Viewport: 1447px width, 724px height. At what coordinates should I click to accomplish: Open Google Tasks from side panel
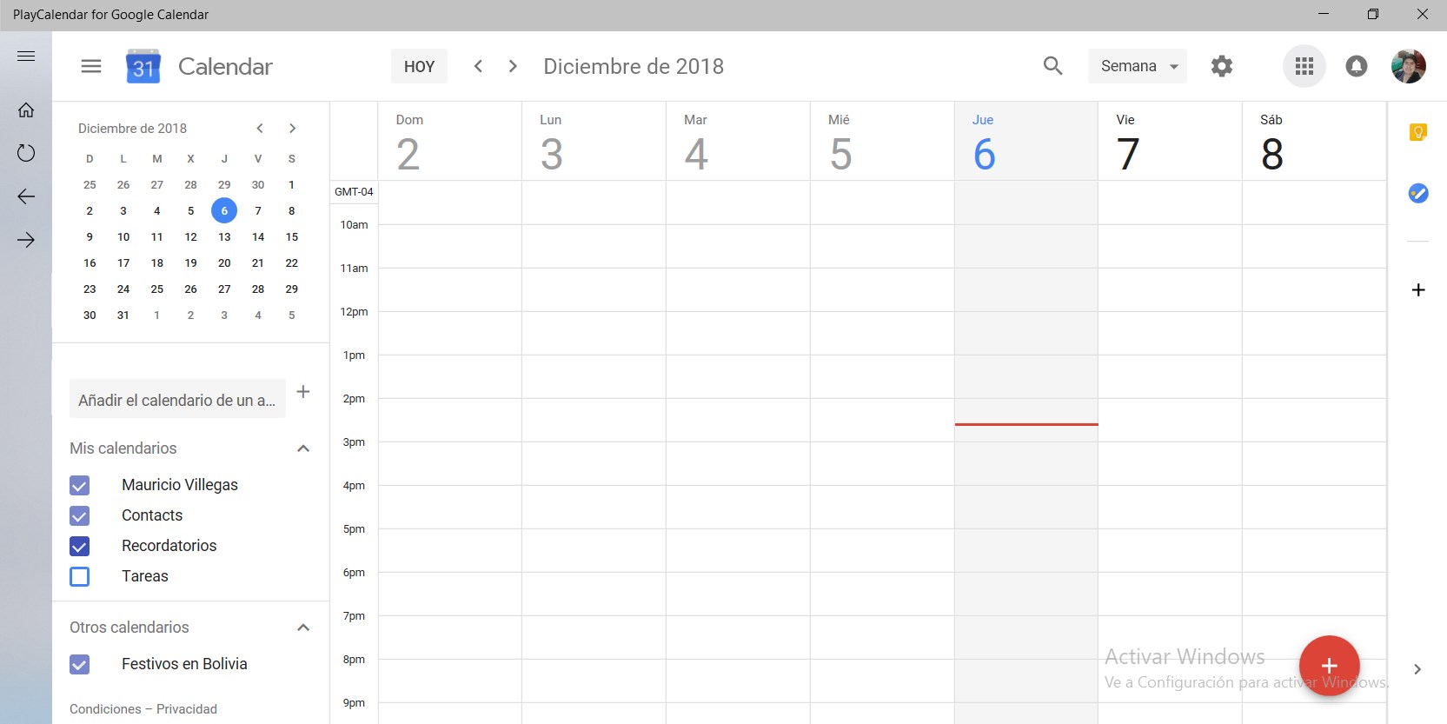coord(1417,193)
